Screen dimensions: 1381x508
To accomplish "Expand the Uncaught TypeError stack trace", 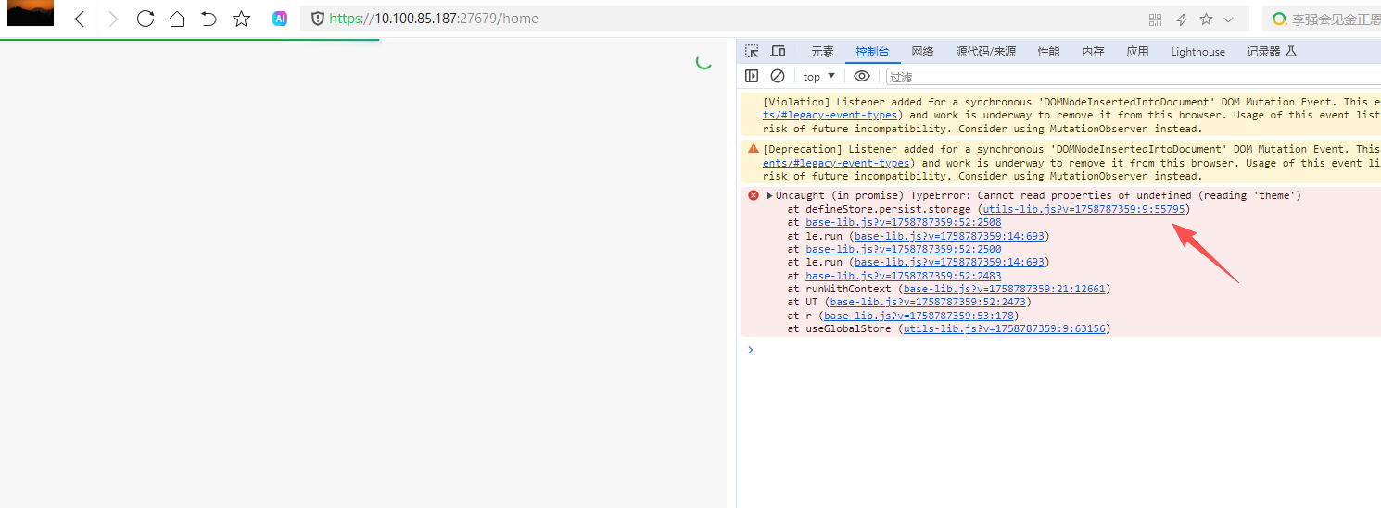I will (x=769, y=195).
